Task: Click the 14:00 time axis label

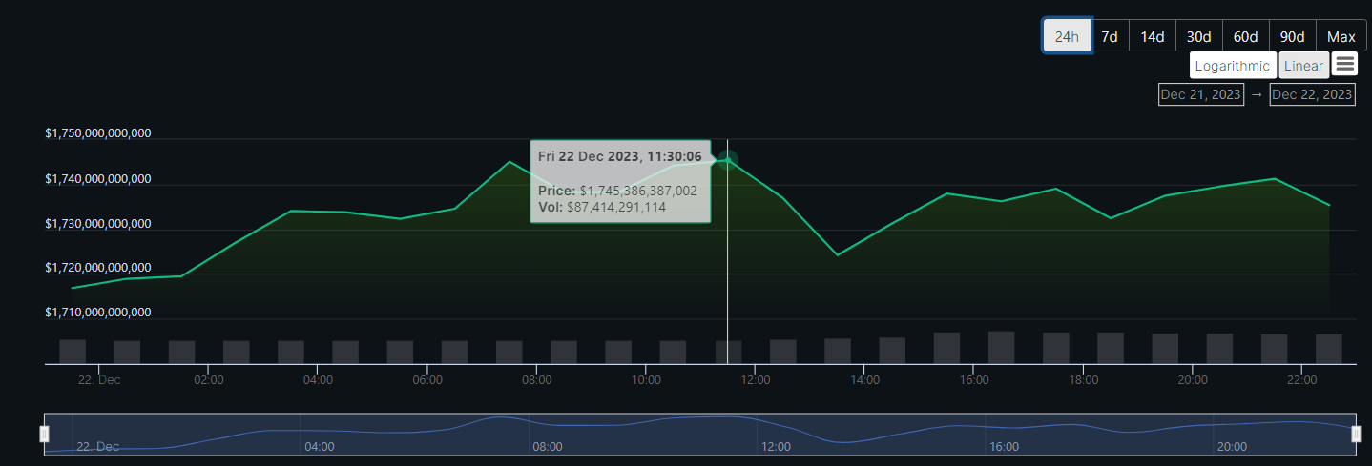Action: click(x=864, y=379)
